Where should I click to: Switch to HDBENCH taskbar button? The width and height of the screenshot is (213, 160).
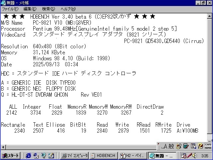pos(104,156)
